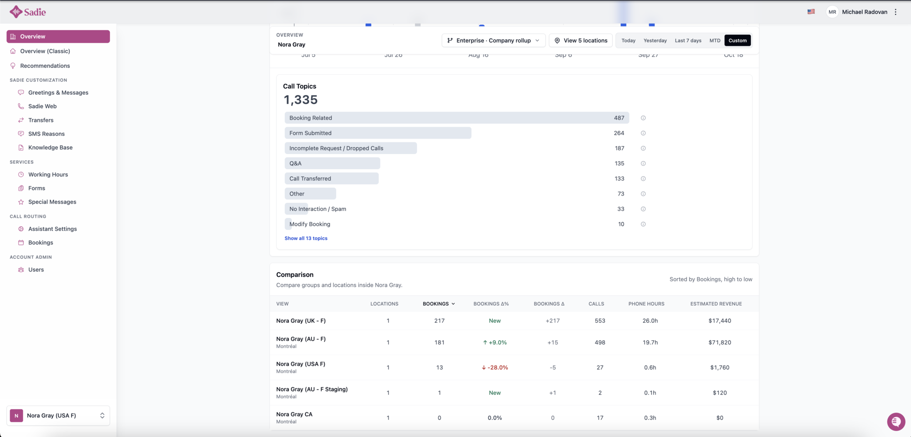Open the Nora Gray (UK - F) row

514,321
